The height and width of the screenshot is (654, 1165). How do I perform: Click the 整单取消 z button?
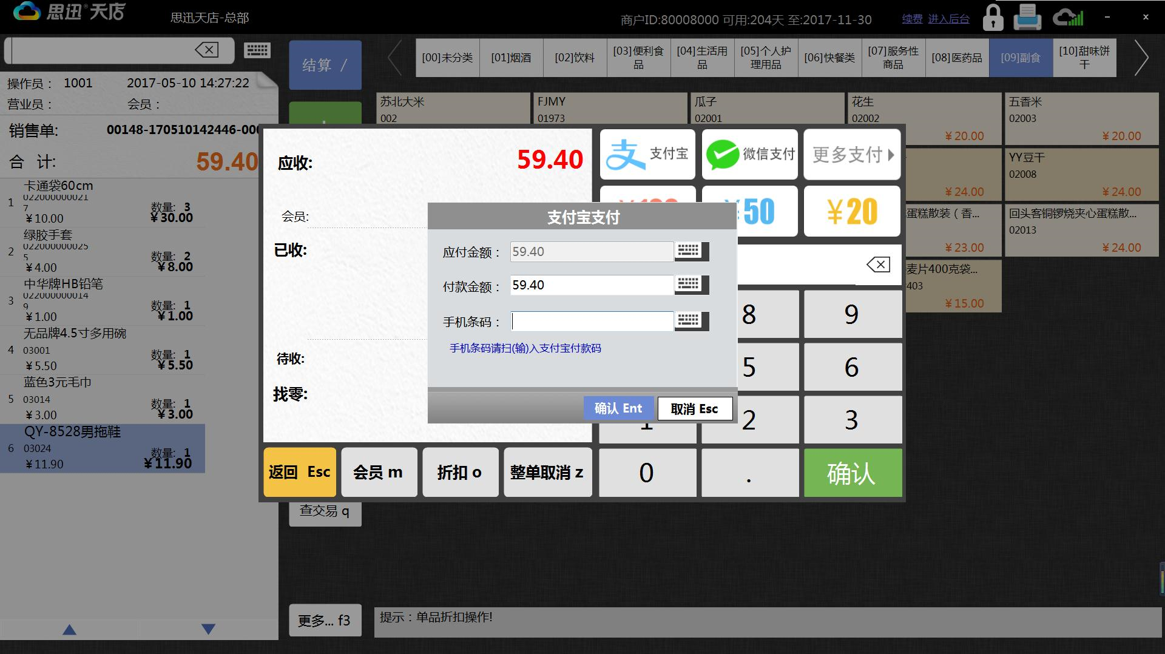(x=547, y=472)
